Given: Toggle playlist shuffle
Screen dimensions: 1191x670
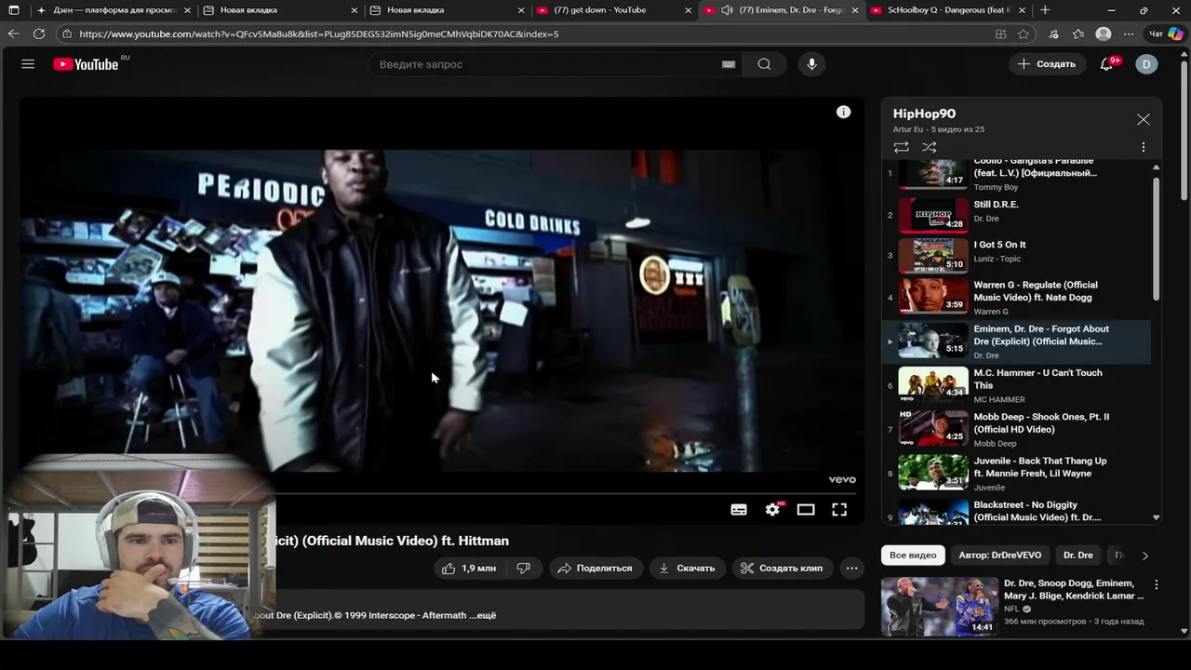Looking at the screenshot, I should tap(929, 147).
